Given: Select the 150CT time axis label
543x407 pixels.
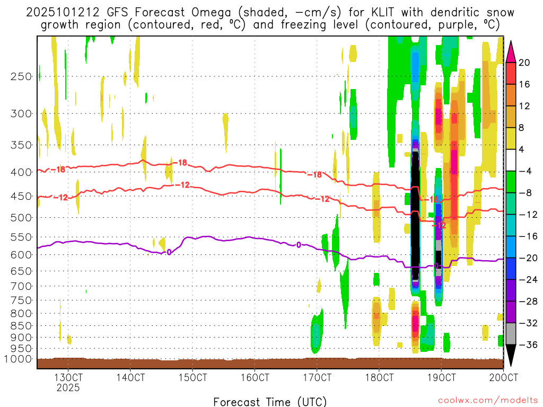Looking at the screenshot, I should click(x=192, y=377).
